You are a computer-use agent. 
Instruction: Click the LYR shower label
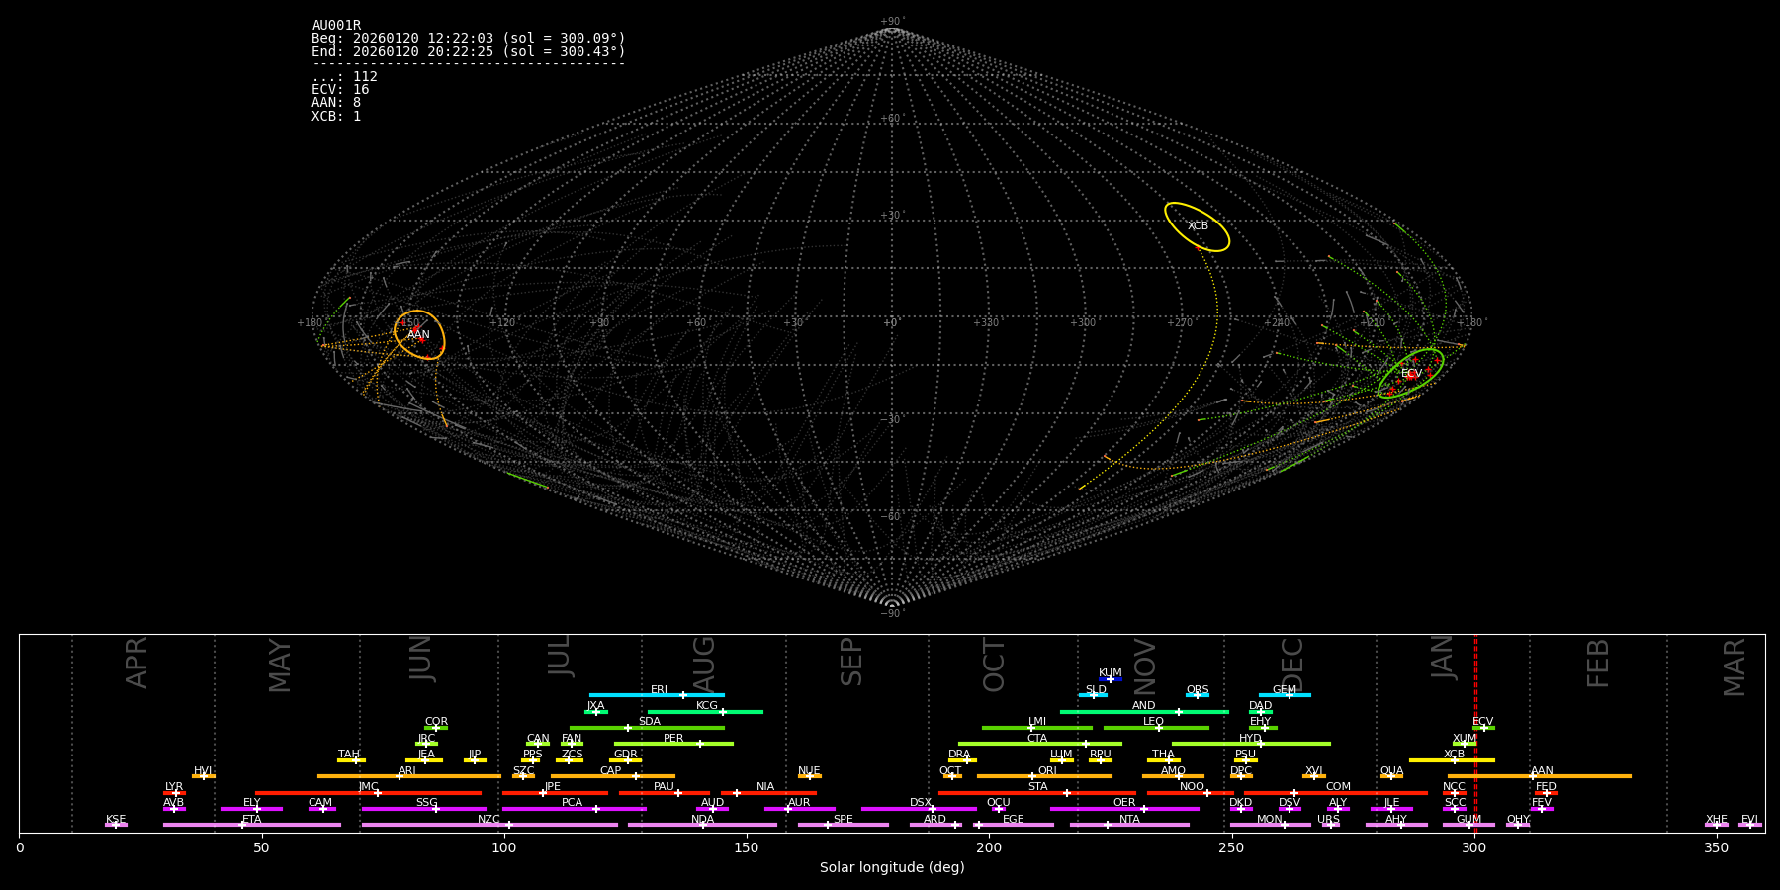tap(174, 787)
